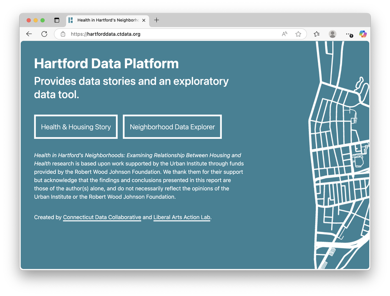390x296 pixels.
Task: Maximize window with green button
Action: [x=43, y=20]
